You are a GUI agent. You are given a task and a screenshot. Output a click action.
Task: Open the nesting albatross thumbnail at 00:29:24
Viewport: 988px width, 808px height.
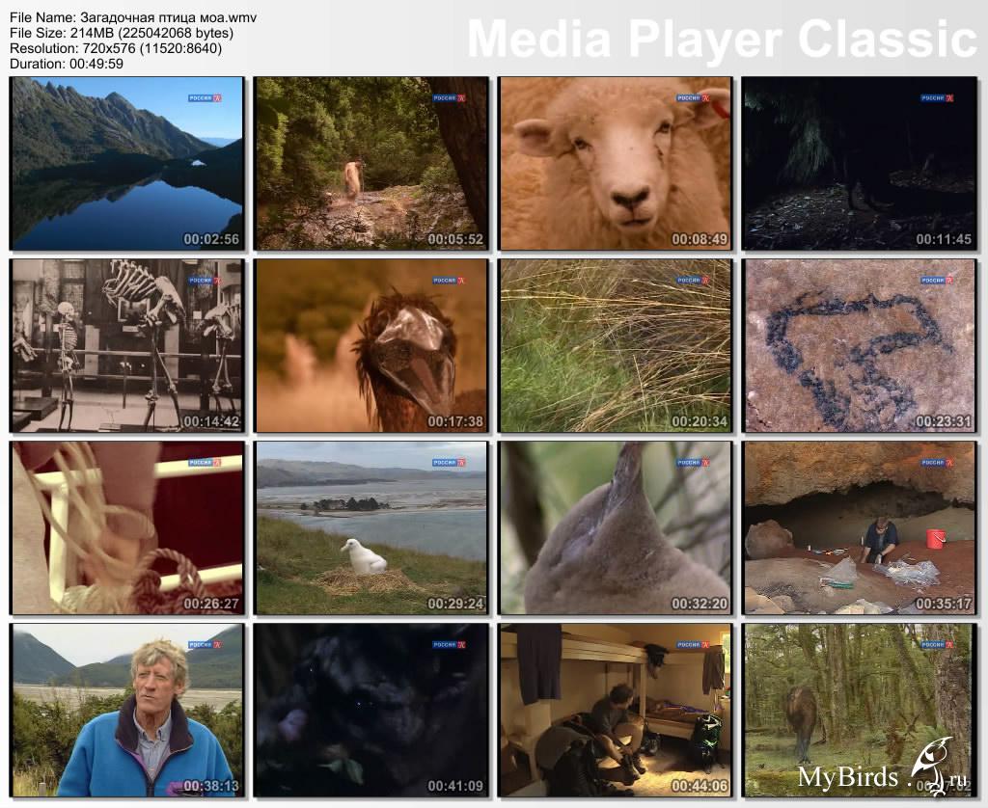pyautogui.click(x=370, y=527)
